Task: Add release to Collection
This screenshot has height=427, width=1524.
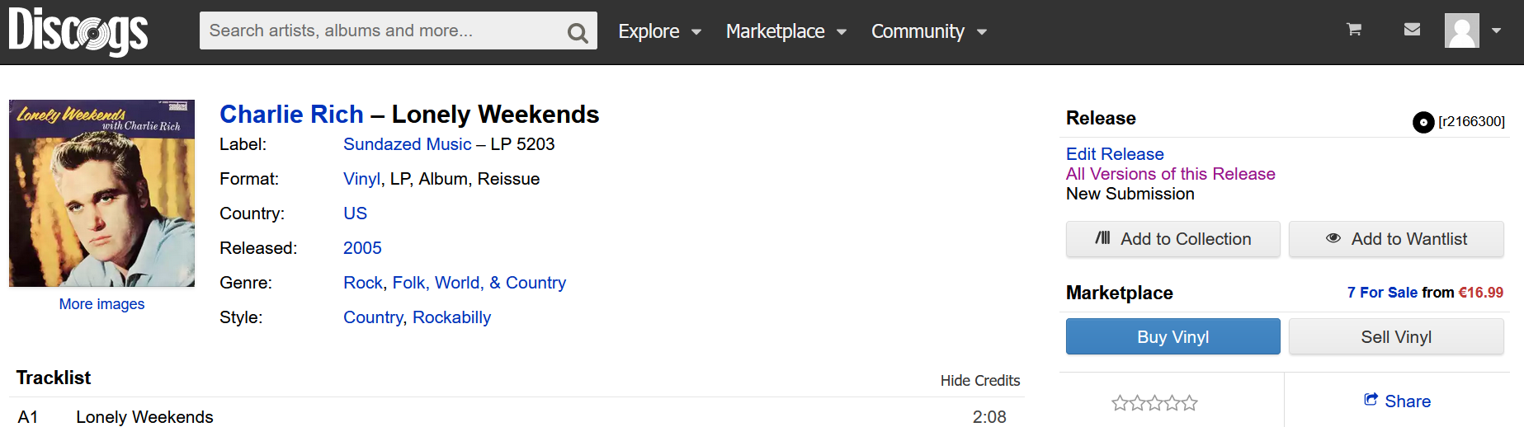Action: coord(1172,239)
